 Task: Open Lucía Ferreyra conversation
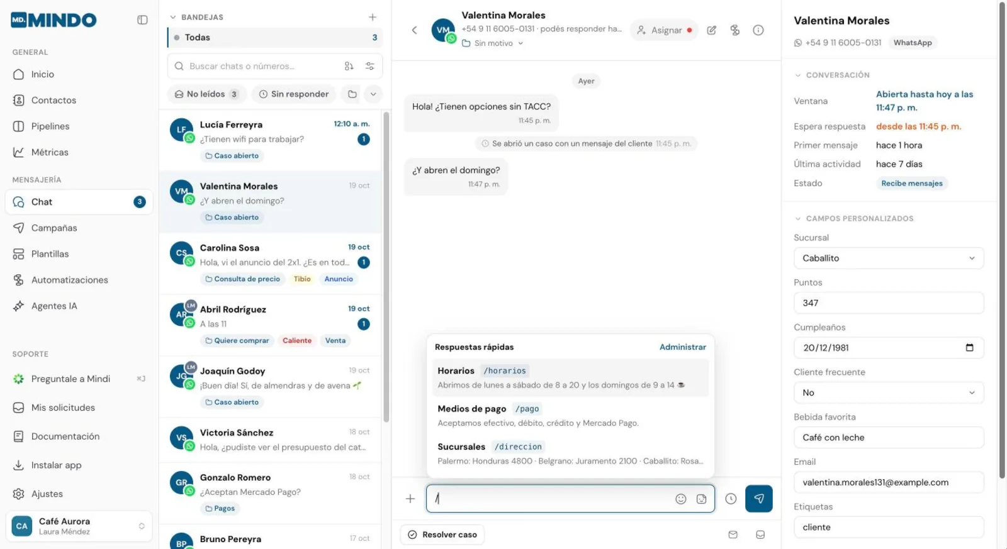(x=271, y=140)
